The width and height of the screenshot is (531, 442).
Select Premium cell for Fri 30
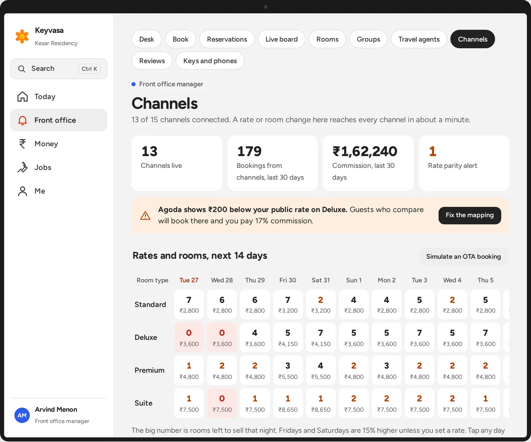click(x=287, y=370)
